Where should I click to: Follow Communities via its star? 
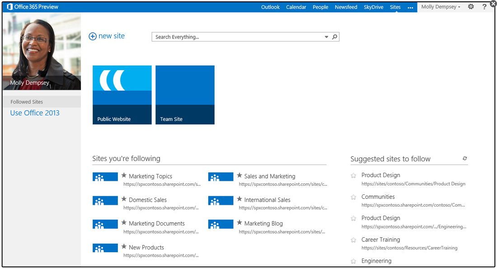click(353, 197)
